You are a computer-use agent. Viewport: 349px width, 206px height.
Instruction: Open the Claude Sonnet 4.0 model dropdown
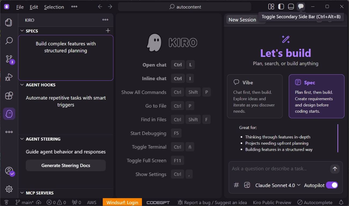[278, 185]
